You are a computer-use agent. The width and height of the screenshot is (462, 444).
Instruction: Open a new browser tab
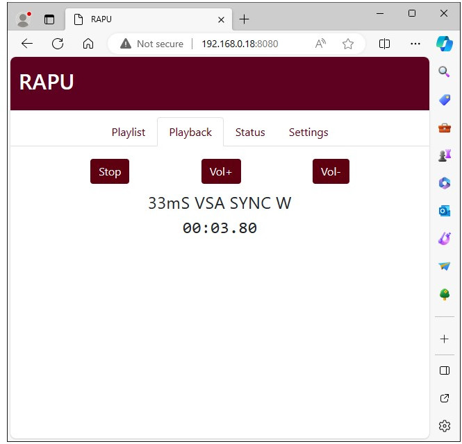(x=244, y=19)
